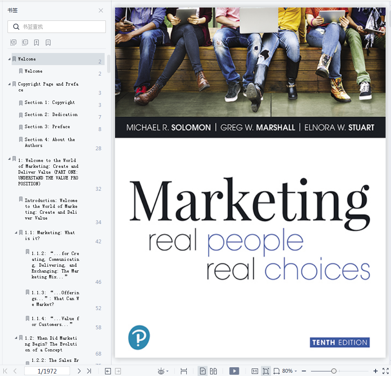Open bookmark 1.1.4 Value for Customers

[55, 321]
